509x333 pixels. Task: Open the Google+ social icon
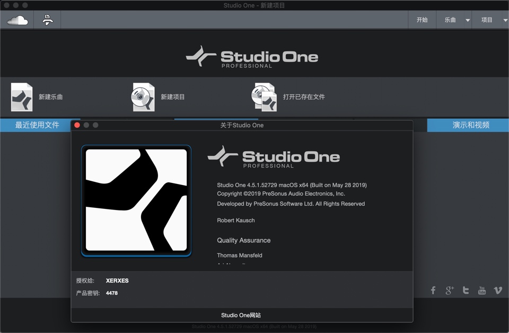click(449, 290)
